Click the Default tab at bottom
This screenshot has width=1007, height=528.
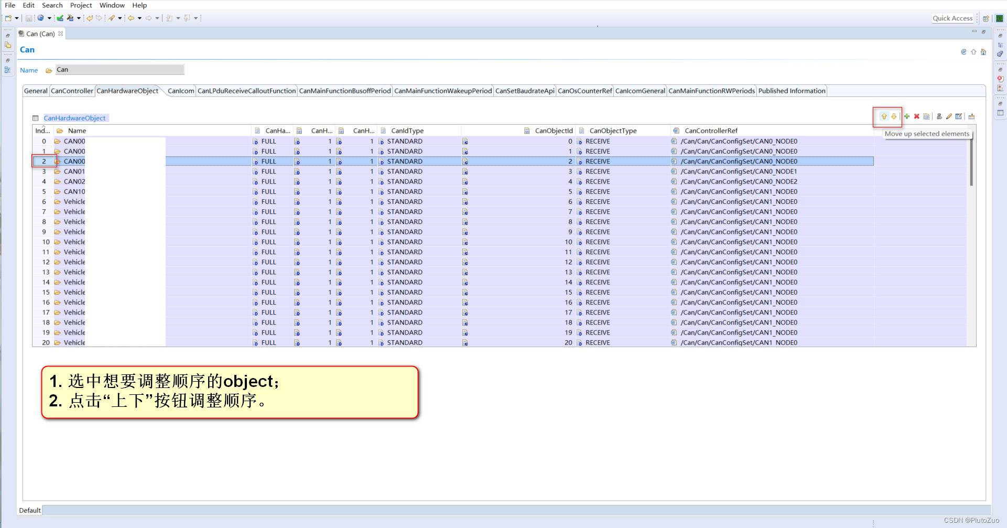pyautogui.click(x=30, y=510)
